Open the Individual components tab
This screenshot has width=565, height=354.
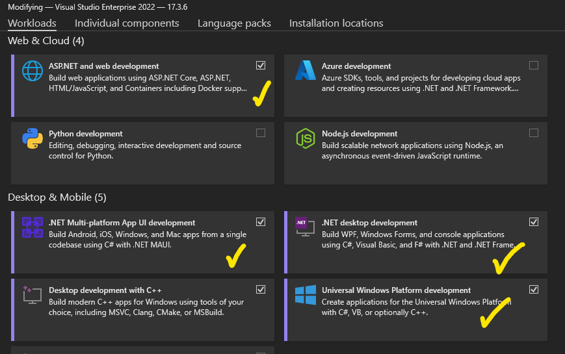127,23
